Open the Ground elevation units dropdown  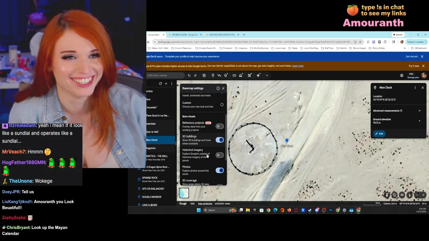tap(419, 121)
